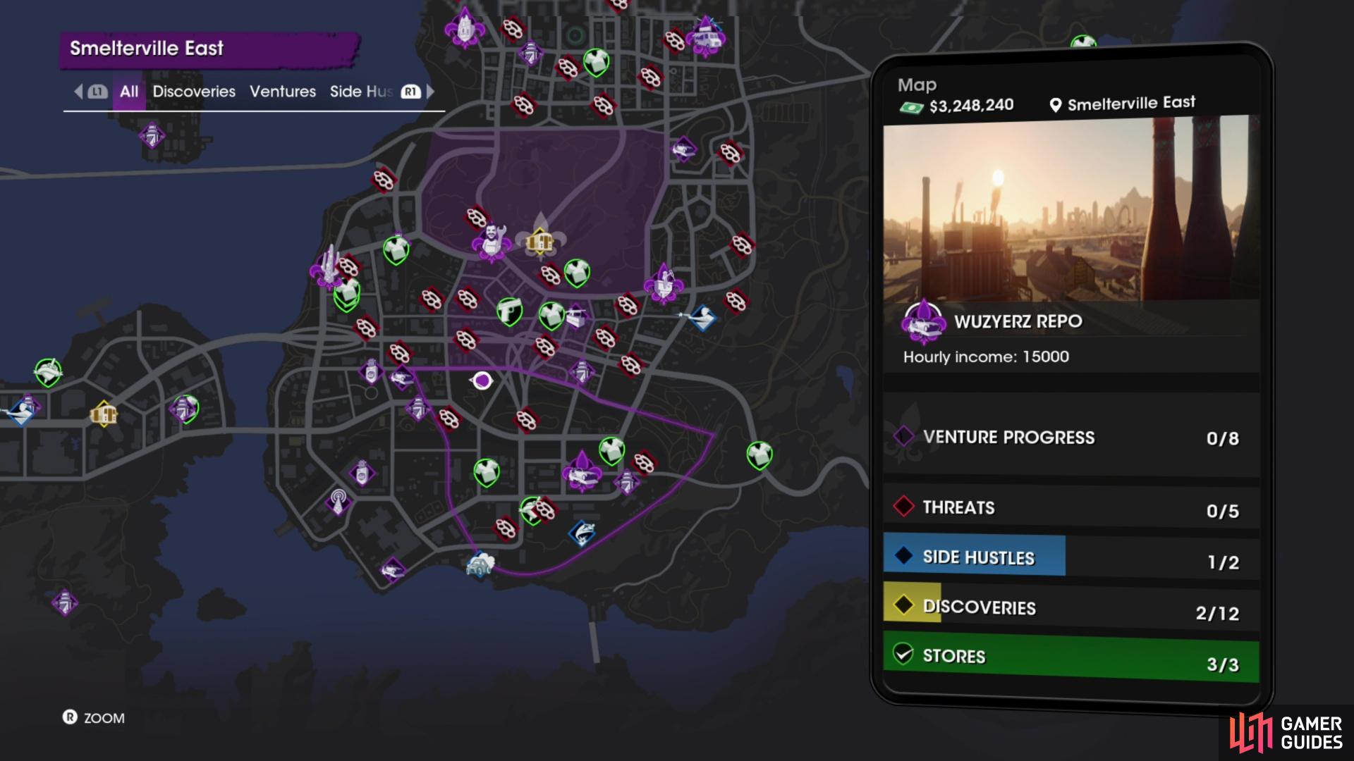The image size is (1354, 761).
Task: Click the Discoveries yellow progress bar
Action: (912, 603)
